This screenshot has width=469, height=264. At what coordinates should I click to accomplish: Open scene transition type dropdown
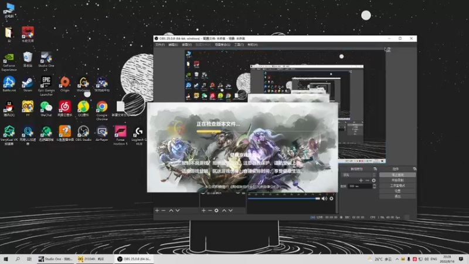click(x=359, y=175)
